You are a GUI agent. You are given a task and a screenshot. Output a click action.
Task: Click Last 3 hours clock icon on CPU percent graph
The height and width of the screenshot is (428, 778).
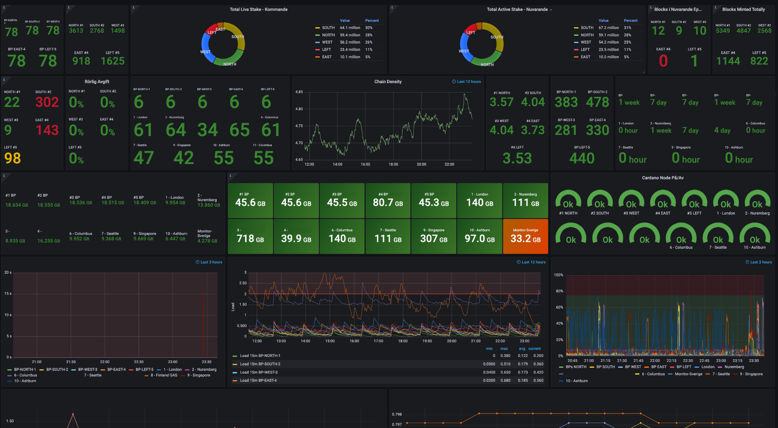(747, 262)
